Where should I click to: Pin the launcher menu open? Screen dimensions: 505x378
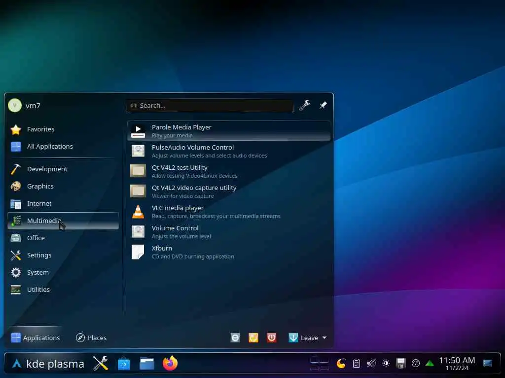323,105
